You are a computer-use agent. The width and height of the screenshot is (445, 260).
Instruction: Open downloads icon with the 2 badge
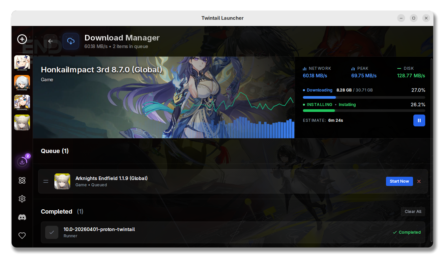click(22, 162)
